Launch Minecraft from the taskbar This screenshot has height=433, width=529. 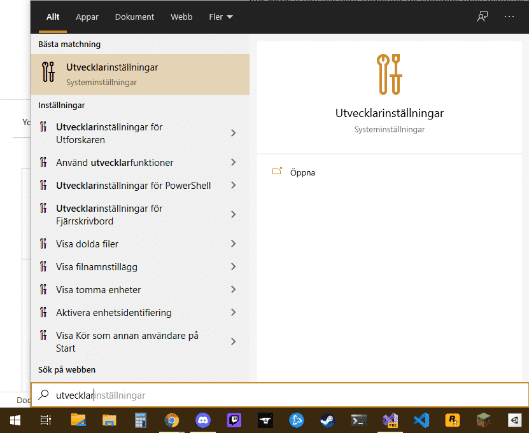pyautogui.click(x=483, y=420)
